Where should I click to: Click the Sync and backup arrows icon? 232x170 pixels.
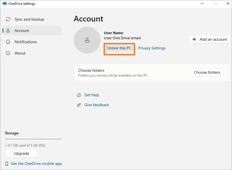(x=8, y=19)
